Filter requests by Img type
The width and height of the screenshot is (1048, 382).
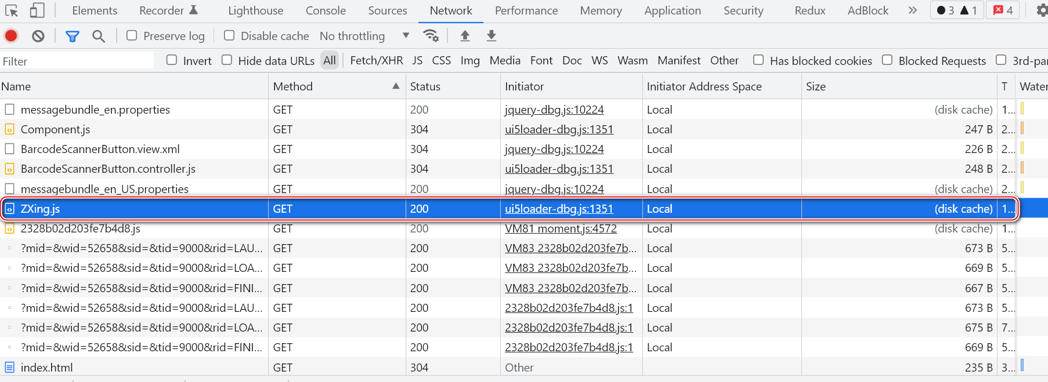click(470, 60)
